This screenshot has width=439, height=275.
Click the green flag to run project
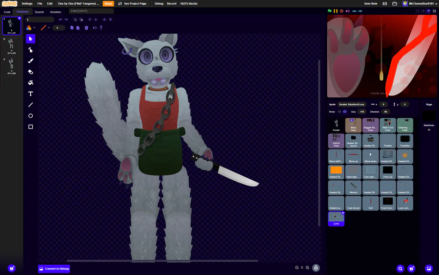330,11
